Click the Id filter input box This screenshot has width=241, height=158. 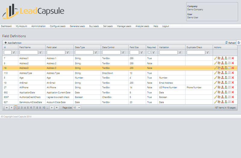tap(8, 52)
